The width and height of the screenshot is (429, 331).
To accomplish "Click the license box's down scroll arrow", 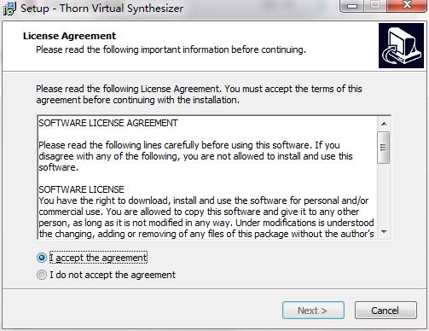I will (x=384, y=232).
